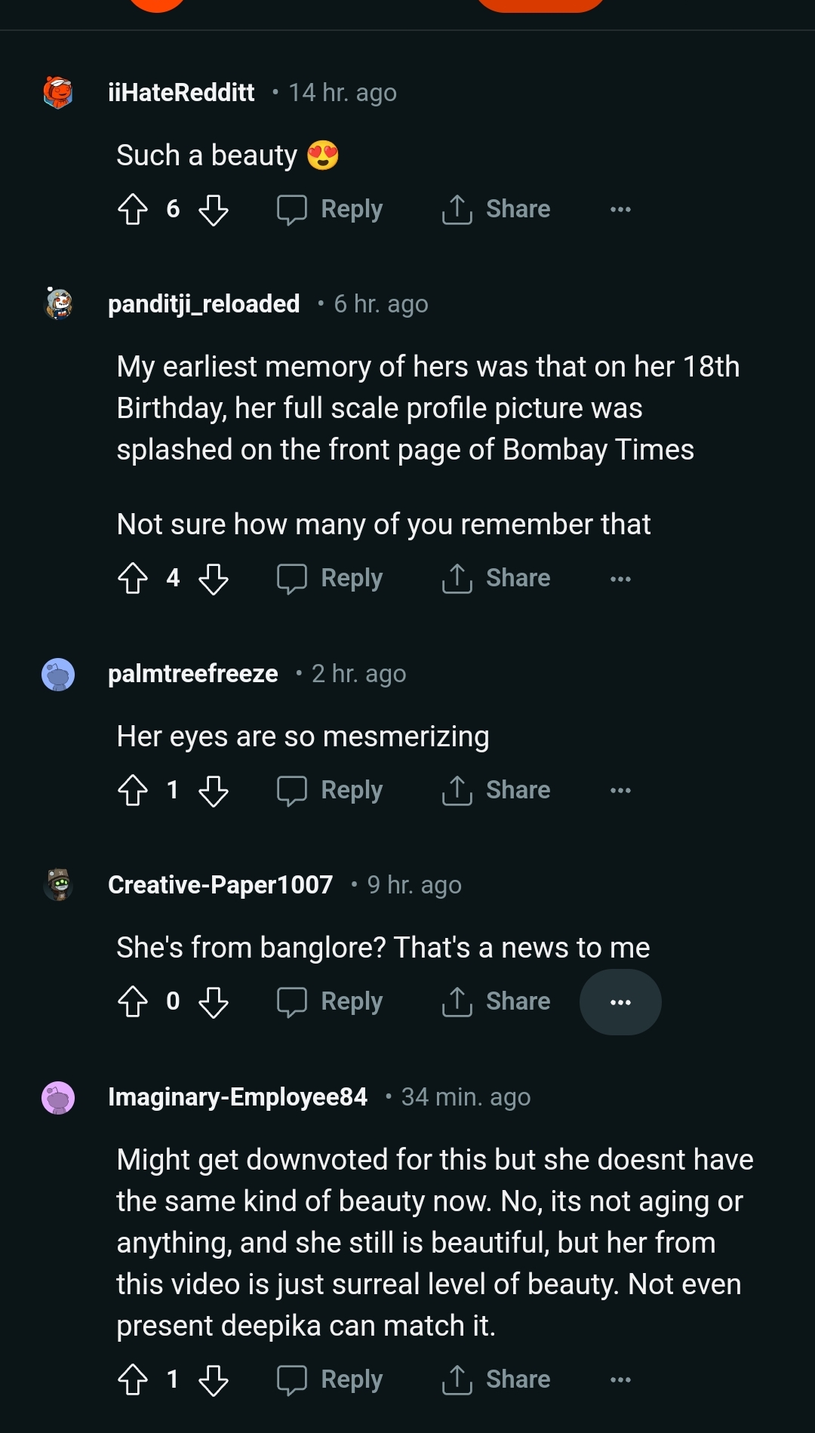This screenshot has height=1433, width=815.
Task: Upvote Creative-Paper1007's comment
Action: 133,1002
